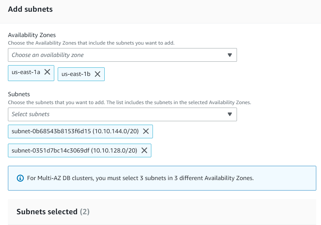The width and height of the screenshot is (321, 225).
Task: Click the Availability Zones helper description
Action: pos(91,43)
